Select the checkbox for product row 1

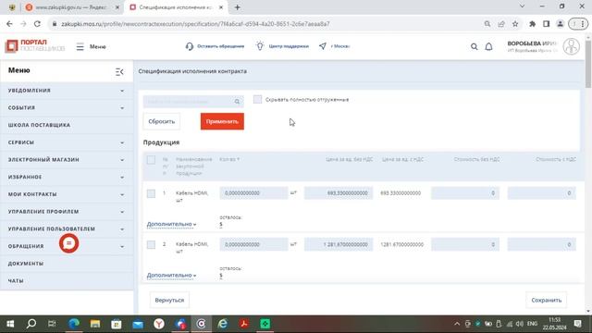coord(151,193)
